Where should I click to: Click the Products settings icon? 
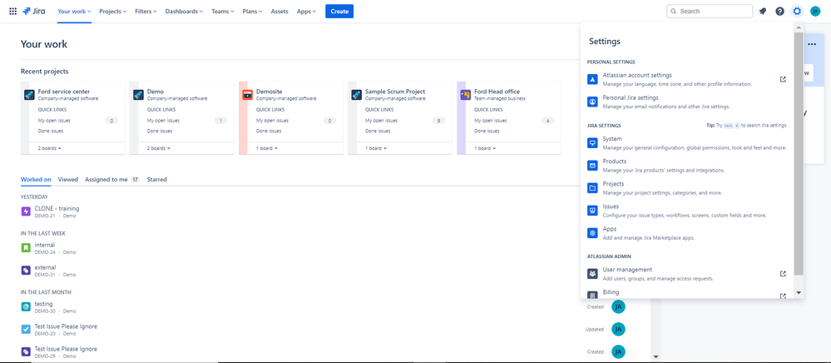click(592, 166)
